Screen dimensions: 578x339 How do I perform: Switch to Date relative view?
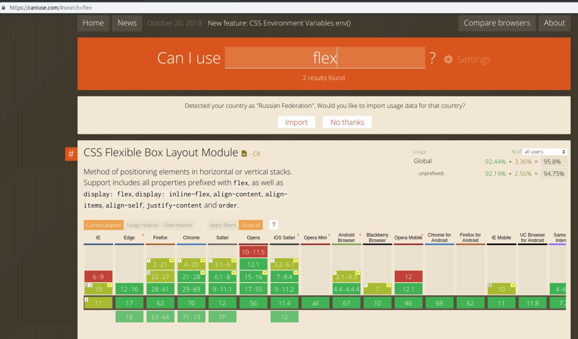(x=177, y=225)
